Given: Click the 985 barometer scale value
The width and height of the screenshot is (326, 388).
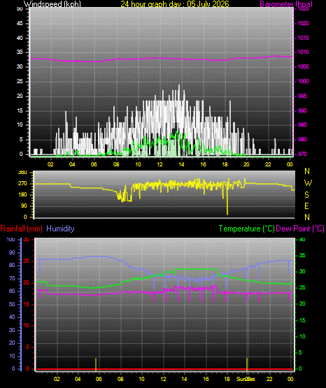Looking at the screenshot, I should [302, 124].
